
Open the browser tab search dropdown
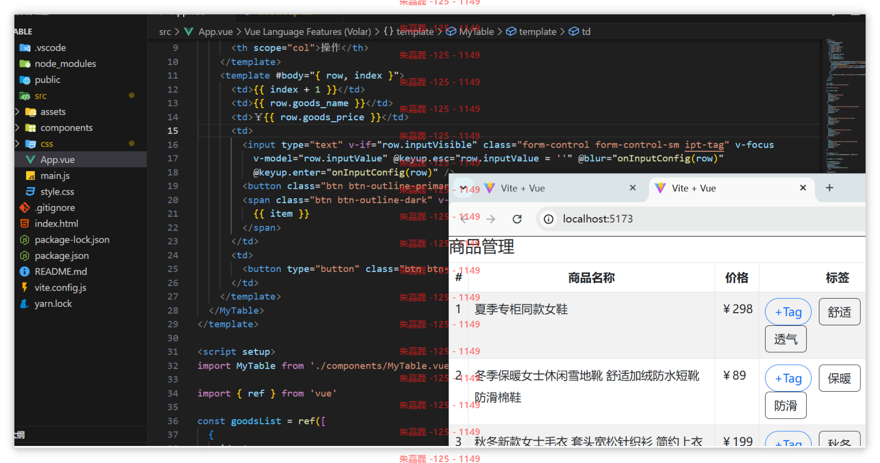pos(463,188)
